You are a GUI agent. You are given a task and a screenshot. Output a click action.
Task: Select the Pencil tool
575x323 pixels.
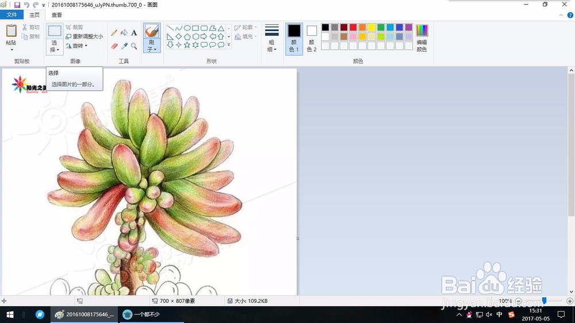click(114, 33)
